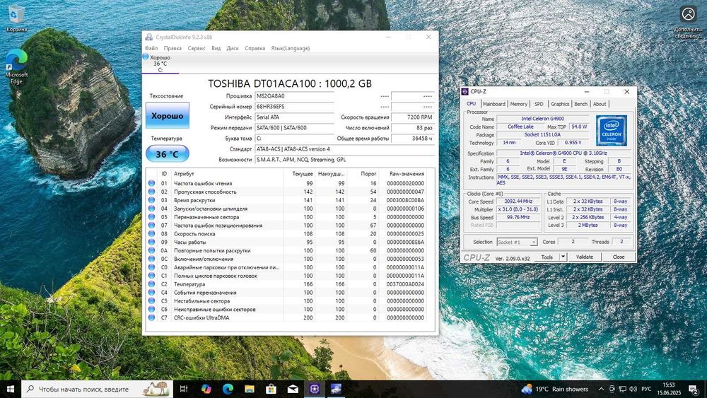The width and height of the screenshot is (707, 398).
Task: Open the notification center icon
Action: (694, 389)
